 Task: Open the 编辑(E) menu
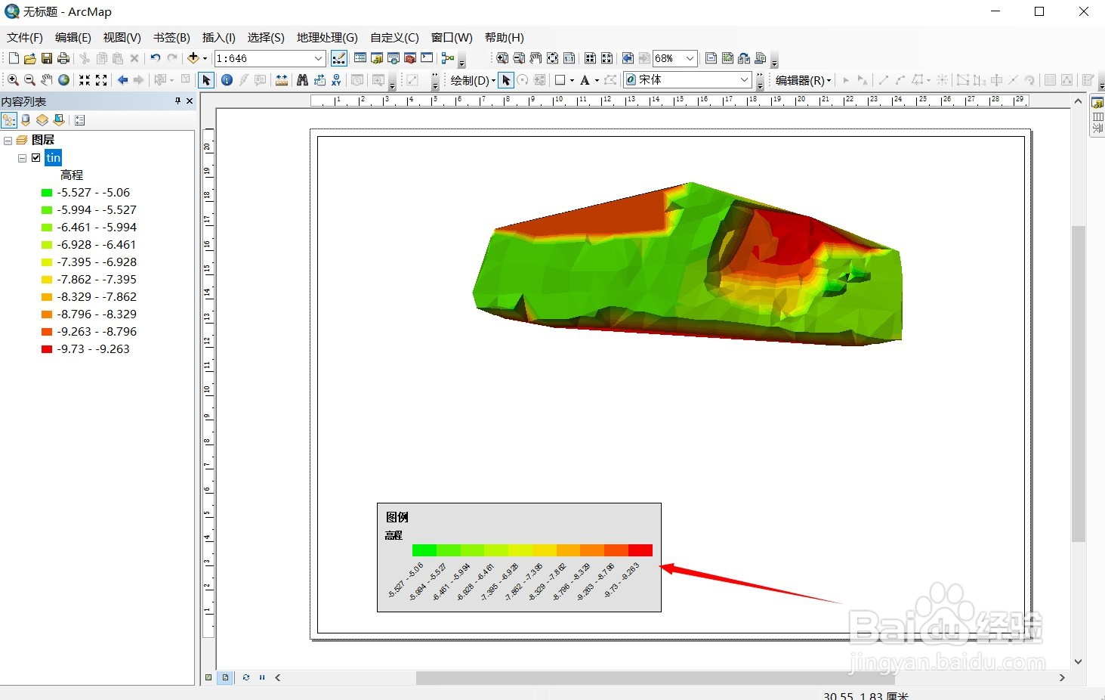[x=73, y=37]
